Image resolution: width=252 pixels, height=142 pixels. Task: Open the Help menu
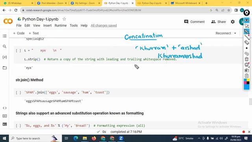click(84, 25)
